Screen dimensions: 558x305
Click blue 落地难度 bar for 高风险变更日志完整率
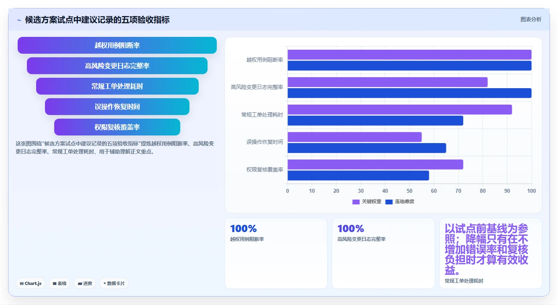409,93
